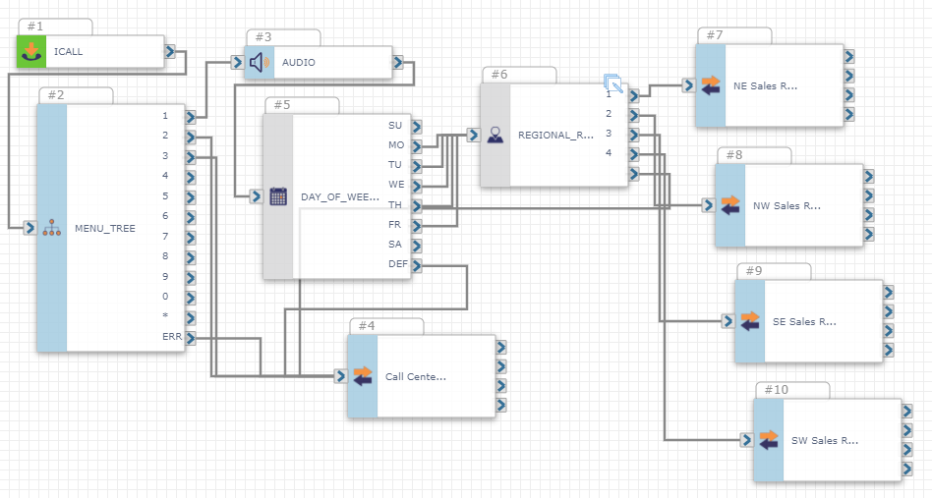Screen dimensions: 932x498
Task: Click the DEF output port on DAY_OF_WEEK
Action: (x=417, y=265)
